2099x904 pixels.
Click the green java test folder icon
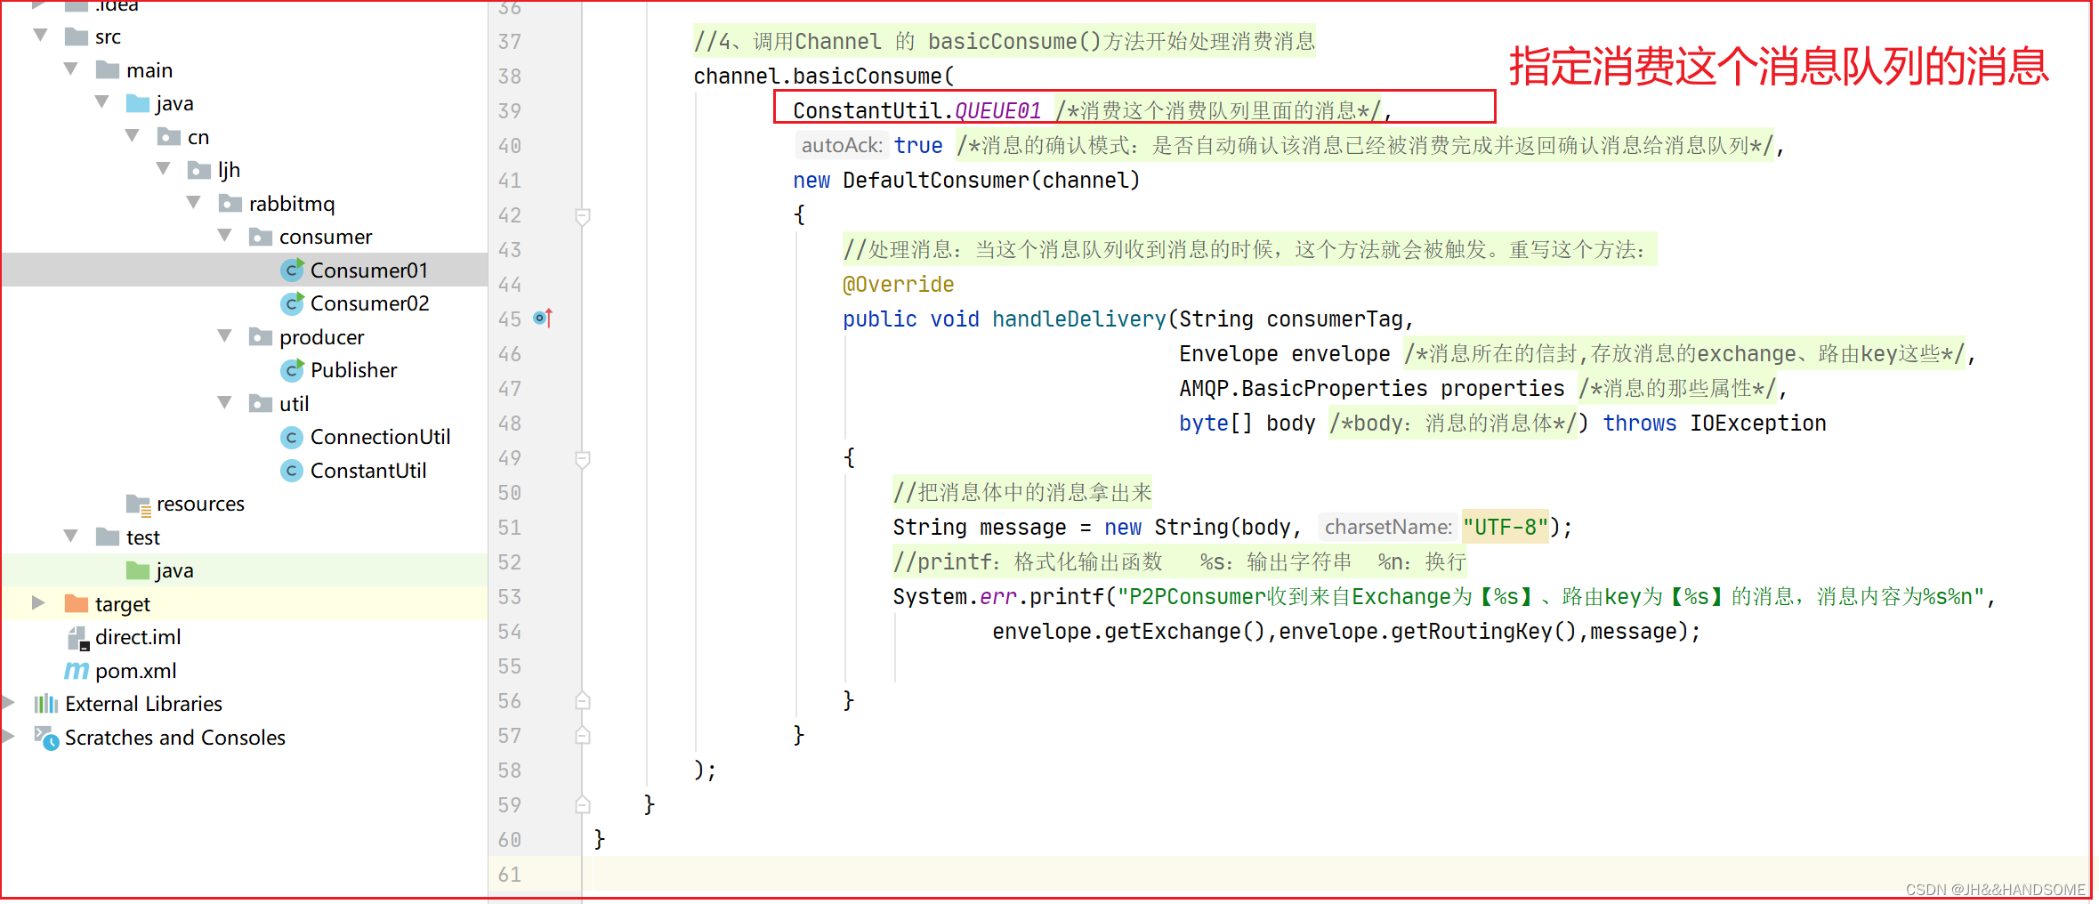[x=138, y=570]
